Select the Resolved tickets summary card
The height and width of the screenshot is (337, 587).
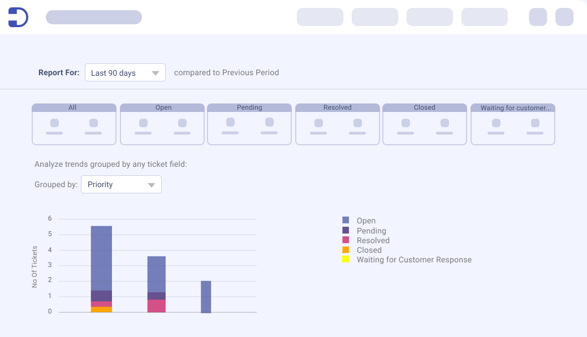(x=338, y=124)
